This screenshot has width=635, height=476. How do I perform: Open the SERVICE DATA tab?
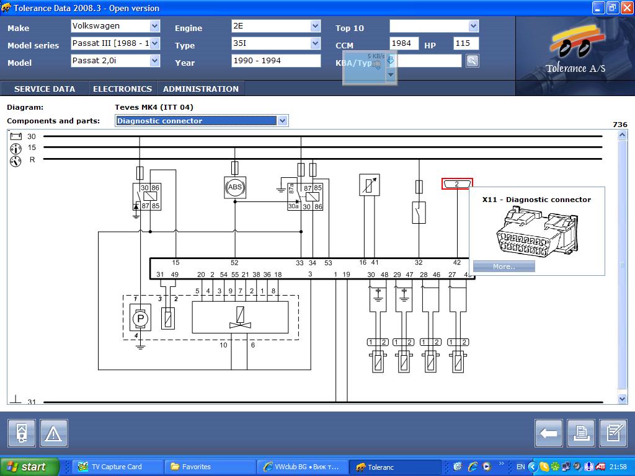(45, 89)
